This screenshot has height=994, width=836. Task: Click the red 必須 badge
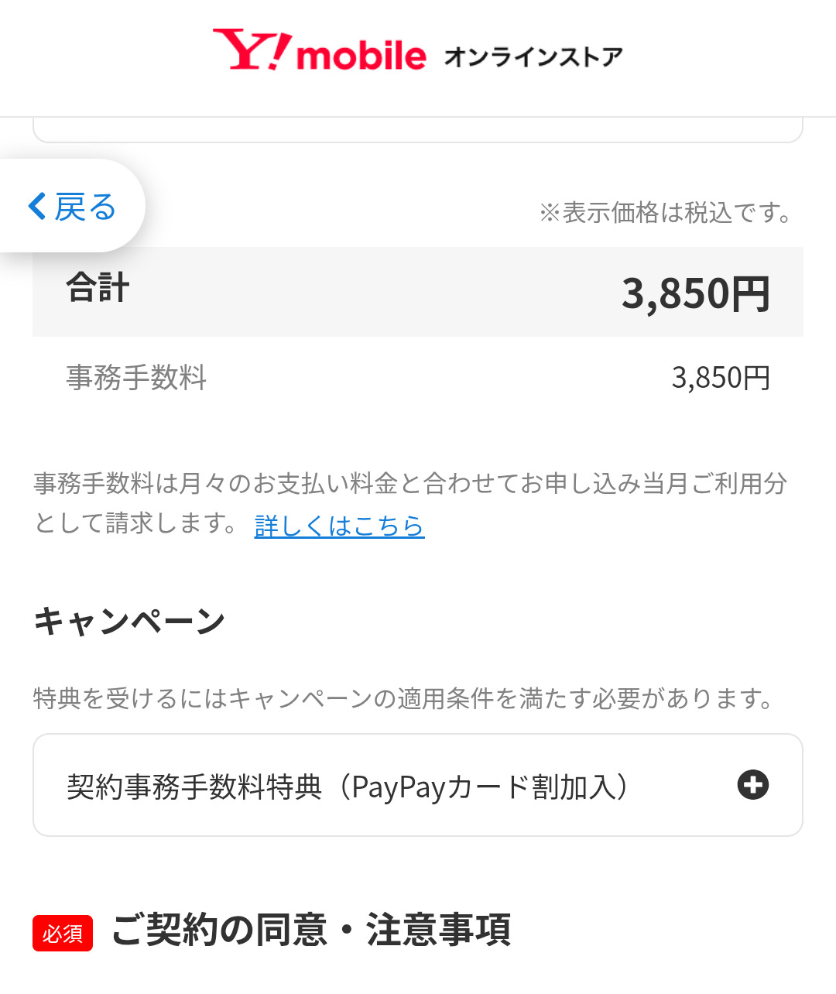(63, 933)
